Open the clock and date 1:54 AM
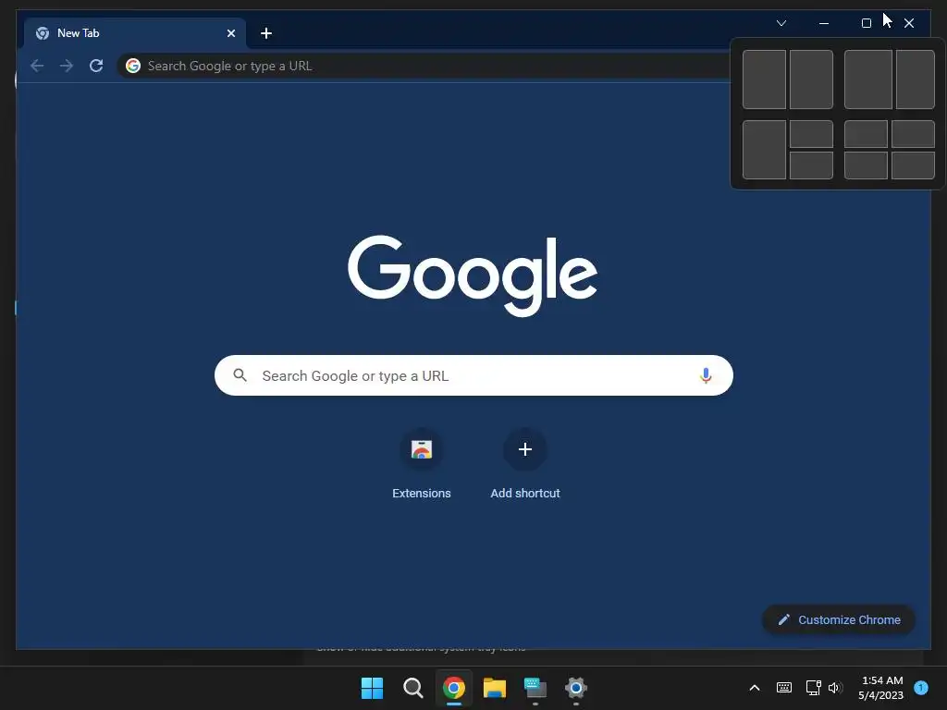 tap(881, 688)
